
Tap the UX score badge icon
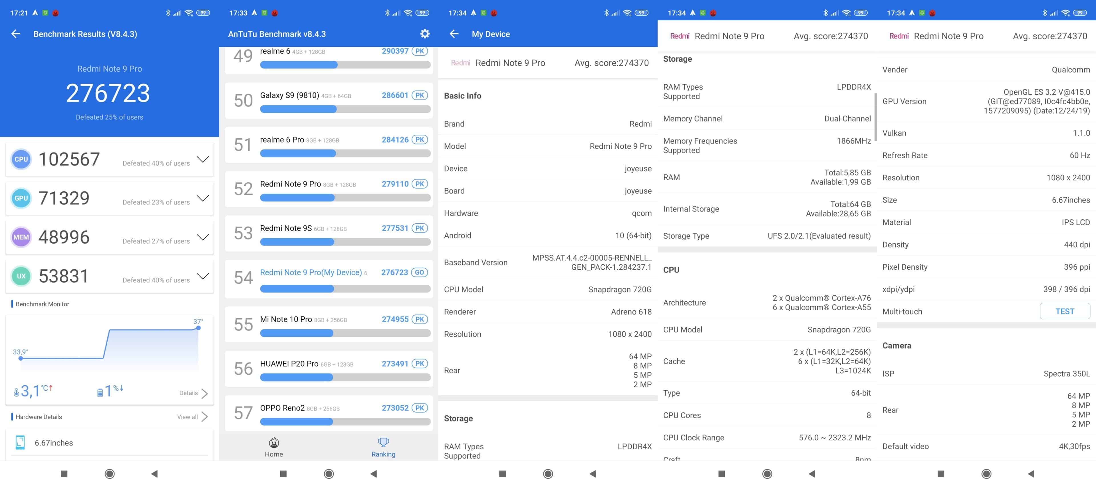[21, 276]
